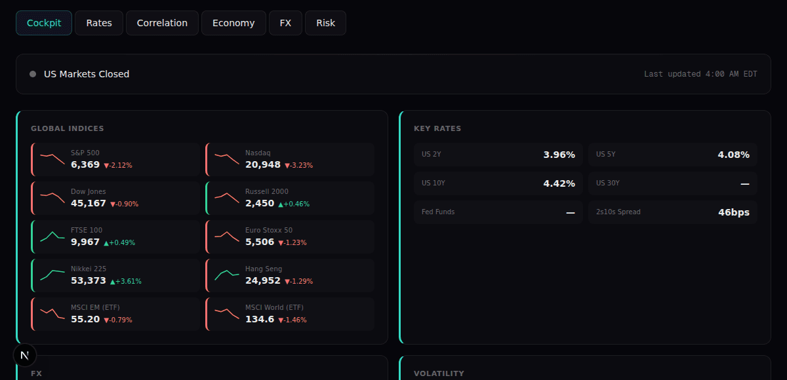Click the Russell 2000 index tile
787x380 pixels.
click(290, 197)
